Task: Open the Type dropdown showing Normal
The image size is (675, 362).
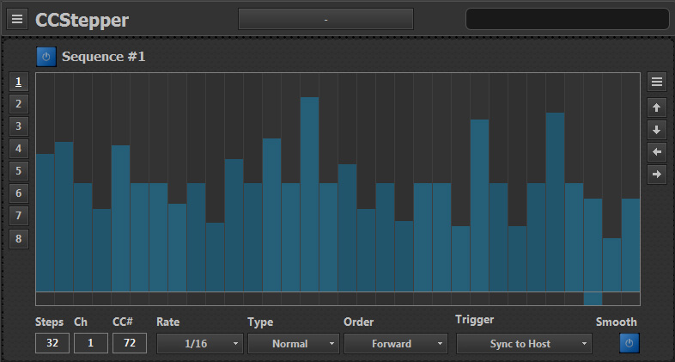Action: coord(294,343)
